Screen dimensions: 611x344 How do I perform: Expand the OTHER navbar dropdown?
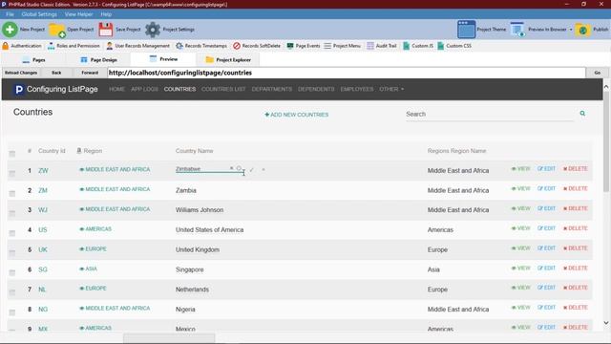[391, 89]
